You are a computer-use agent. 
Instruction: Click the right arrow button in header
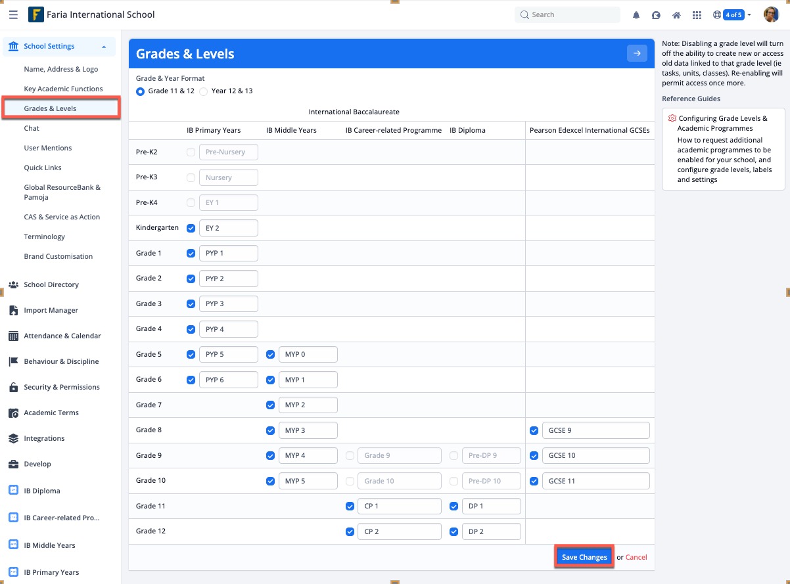pos(637,53)
